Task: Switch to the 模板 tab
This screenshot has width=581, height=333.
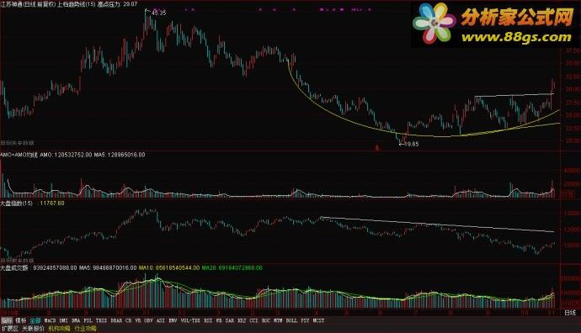Action: 21,320
